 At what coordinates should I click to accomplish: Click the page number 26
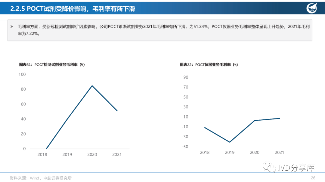tap(313, 178)
